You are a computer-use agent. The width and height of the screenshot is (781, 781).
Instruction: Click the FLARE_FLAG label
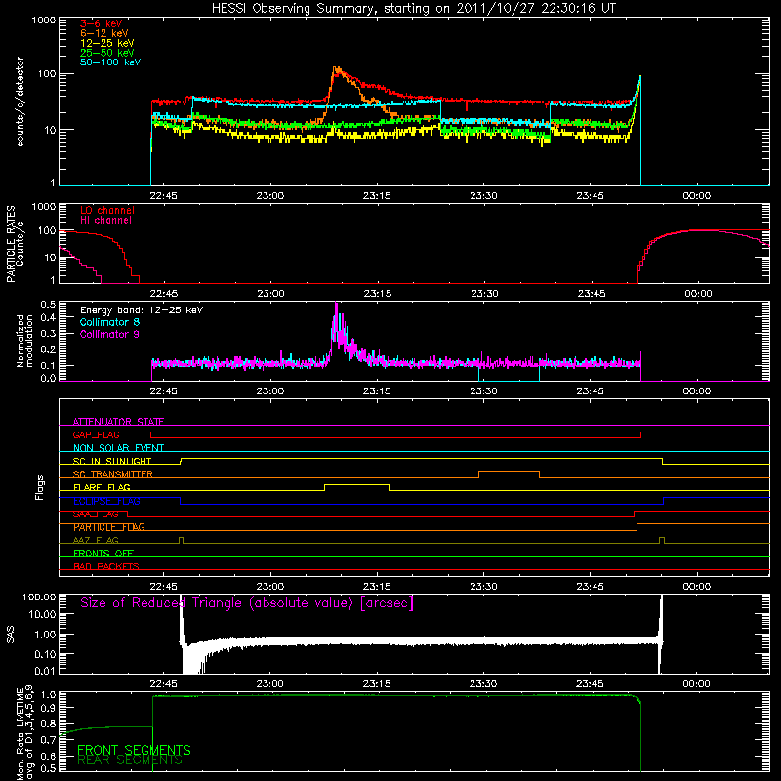coord(102,487)
